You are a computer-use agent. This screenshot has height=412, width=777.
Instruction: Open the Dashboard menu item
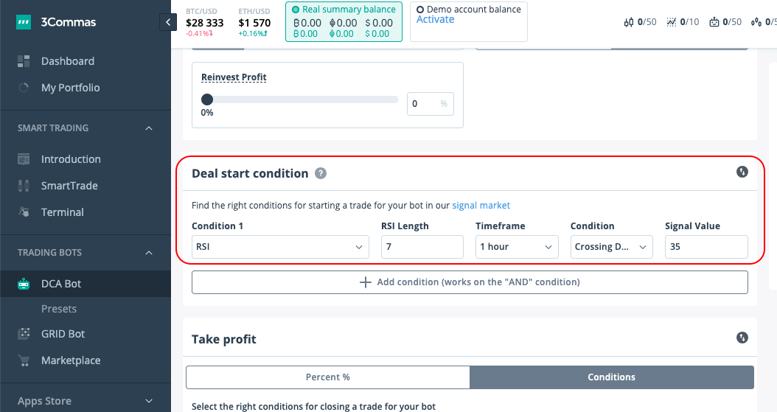(68, 61)
